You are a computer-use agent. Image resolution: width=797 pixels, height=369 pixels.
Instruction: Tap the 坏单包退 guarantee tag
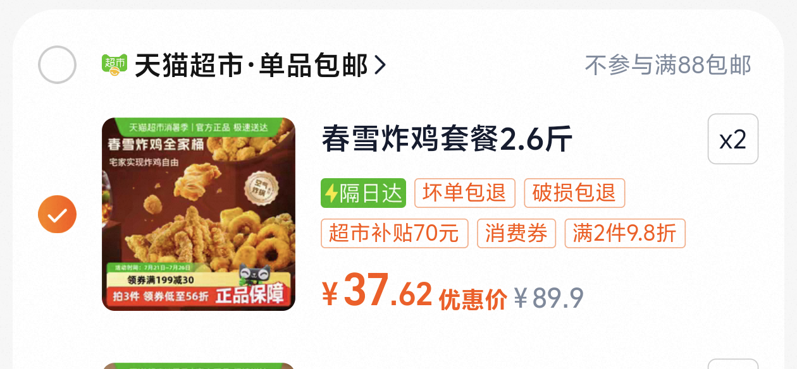point(465,193)
